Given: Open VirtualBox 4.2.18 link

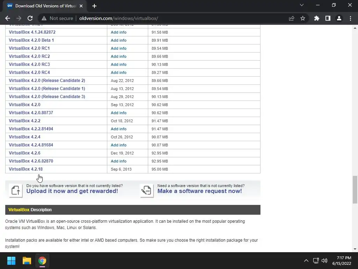Looking at the screenshot, I should pos(26,169).
